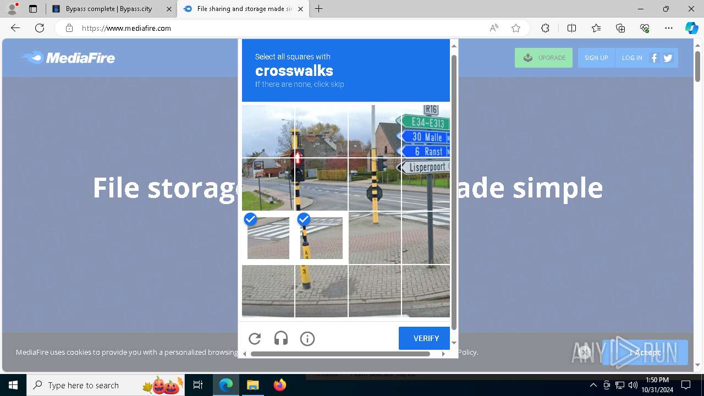Log in with Facebook icon
The width and height of the screenshot is (704, 396).
tap(654, 58)
